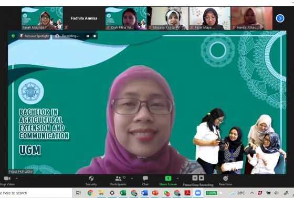Expand the Participants options chevron
The height and width of the screenshot is (198, 294).
[x=132, y=179]
